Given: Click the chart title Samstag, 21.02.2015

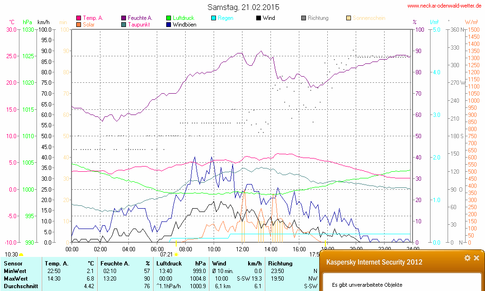Looking at the screenshot, I should click(243, 7).
